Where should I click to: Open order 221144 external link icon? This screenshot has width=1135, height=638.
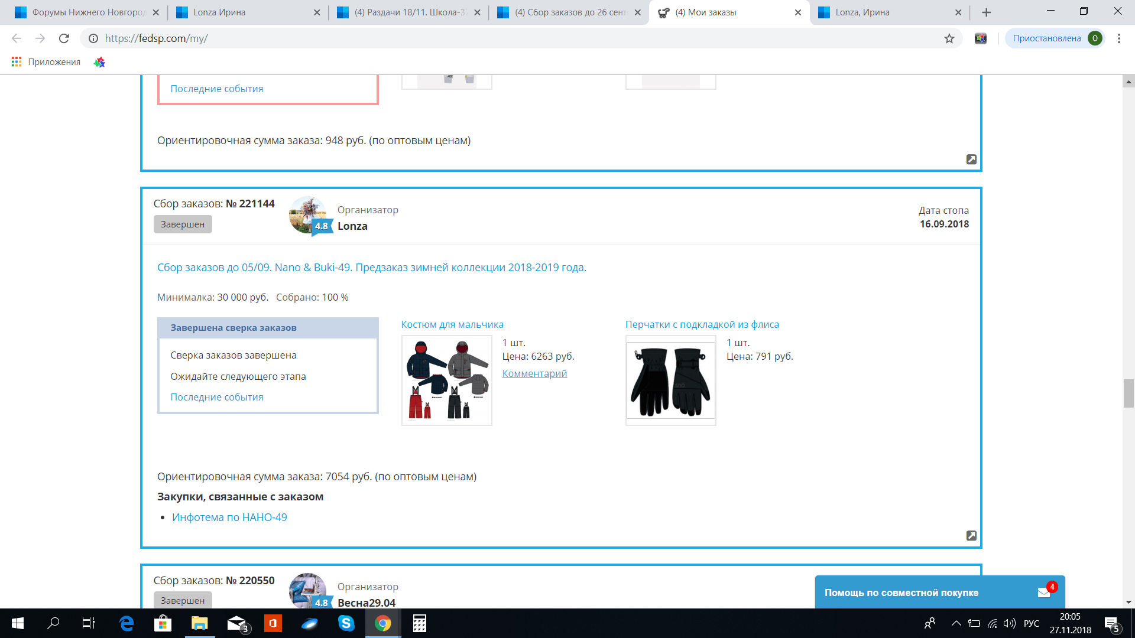(971, 536)
